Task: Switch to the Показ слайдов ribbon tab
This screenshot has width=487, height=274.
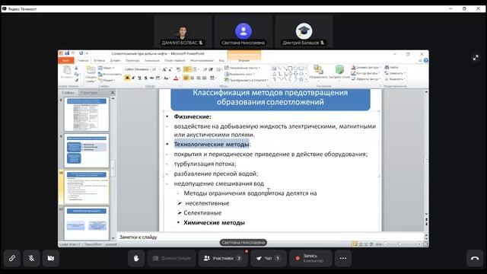Action: (174, 60)
